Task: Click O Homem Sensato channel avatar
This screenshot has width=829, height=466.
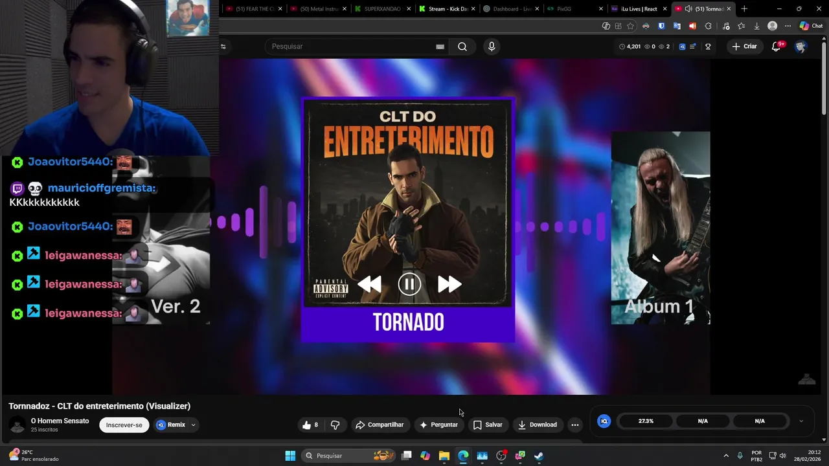Action: point(17,425)
